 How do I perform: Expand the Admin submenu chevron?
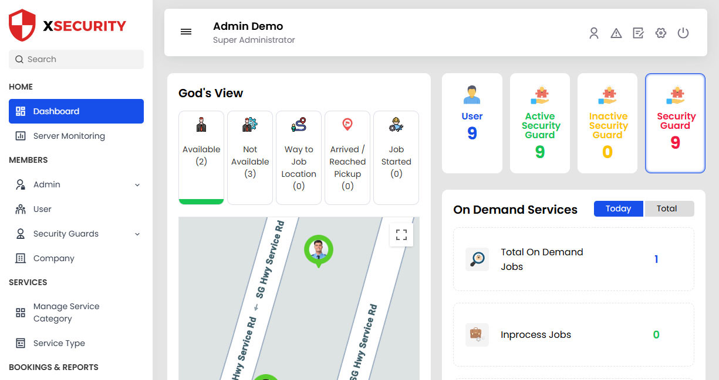tap(137, 185)
